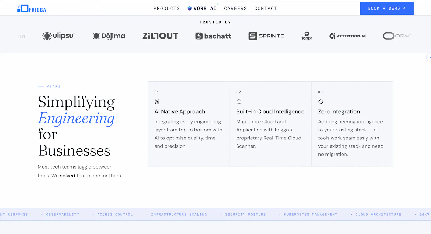Click the Trusted By label

[x=215, y=22]
